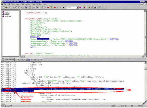Open a script via the yellow folder icon
The width and height of the screenshot is (147, 108).
[6, 7]
